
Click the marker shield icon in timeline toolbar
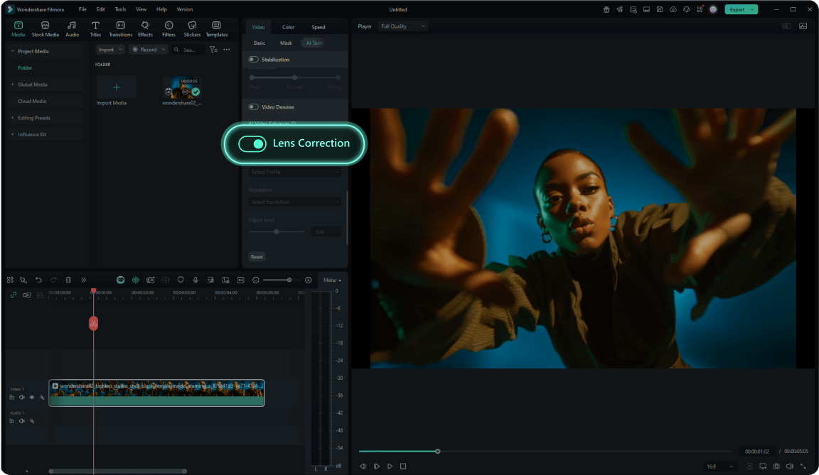[x=181, y=280]
